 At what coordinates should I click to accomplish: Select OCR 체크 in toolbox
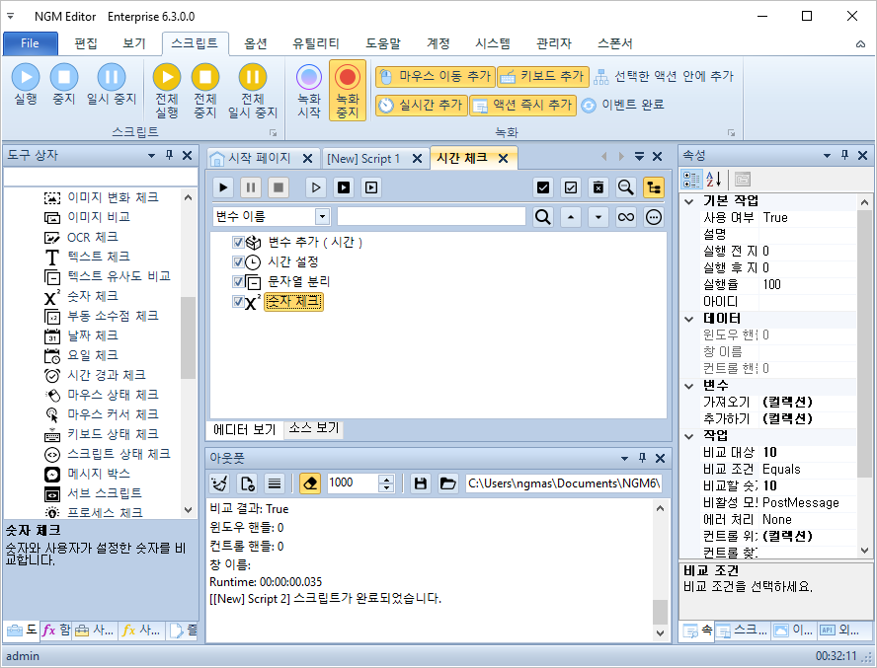point(92,237)
